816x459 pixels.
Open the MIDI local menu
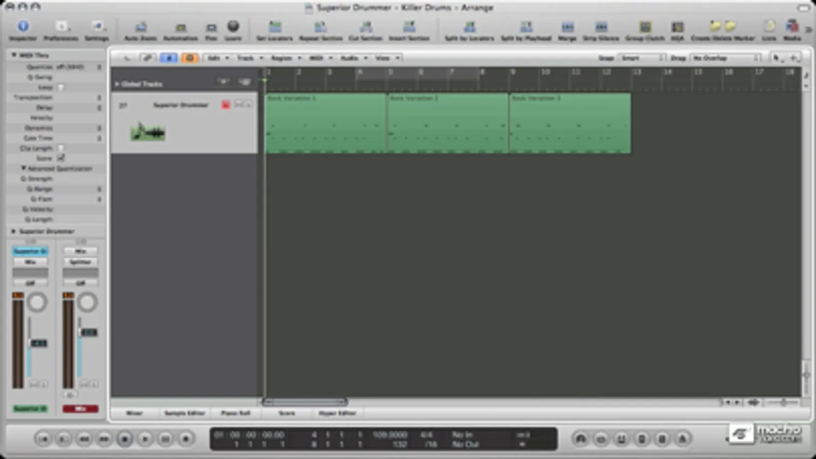[x=320, y=58]
